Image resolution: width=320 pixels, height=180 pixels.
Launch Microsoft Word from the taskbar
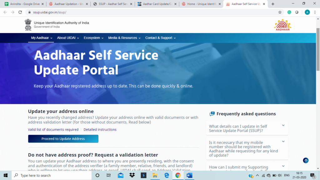189,175
